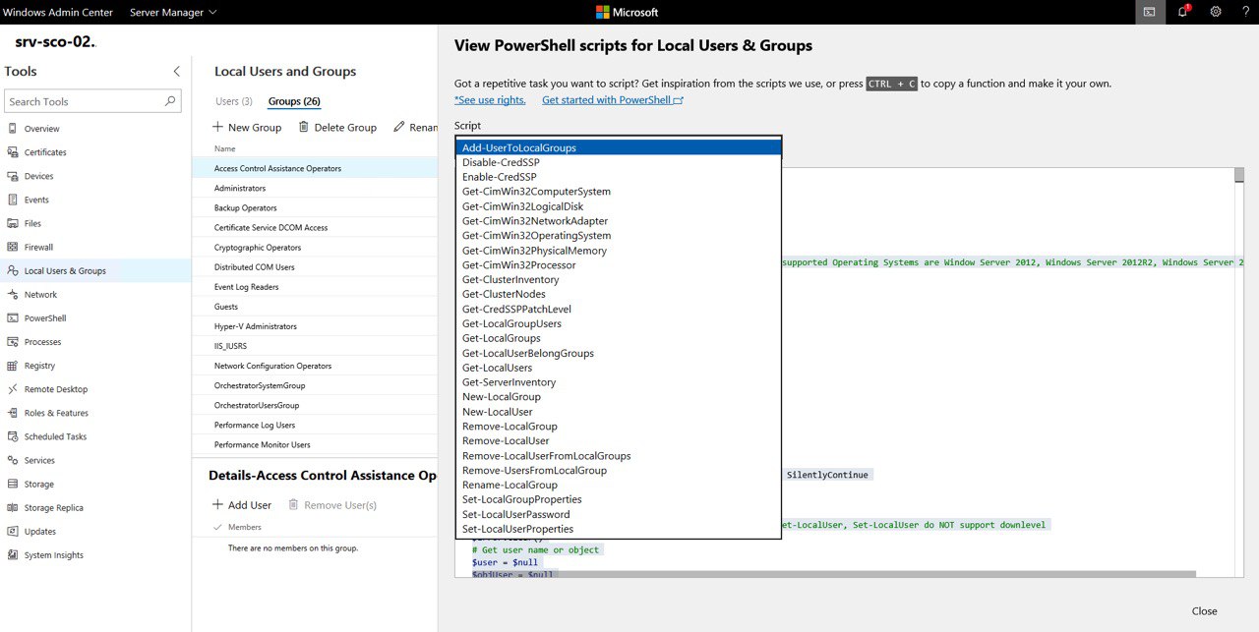This screenshot has height=632, width=1259.
Task: Select Cryptographic Operators row
Action: (315, 247)
